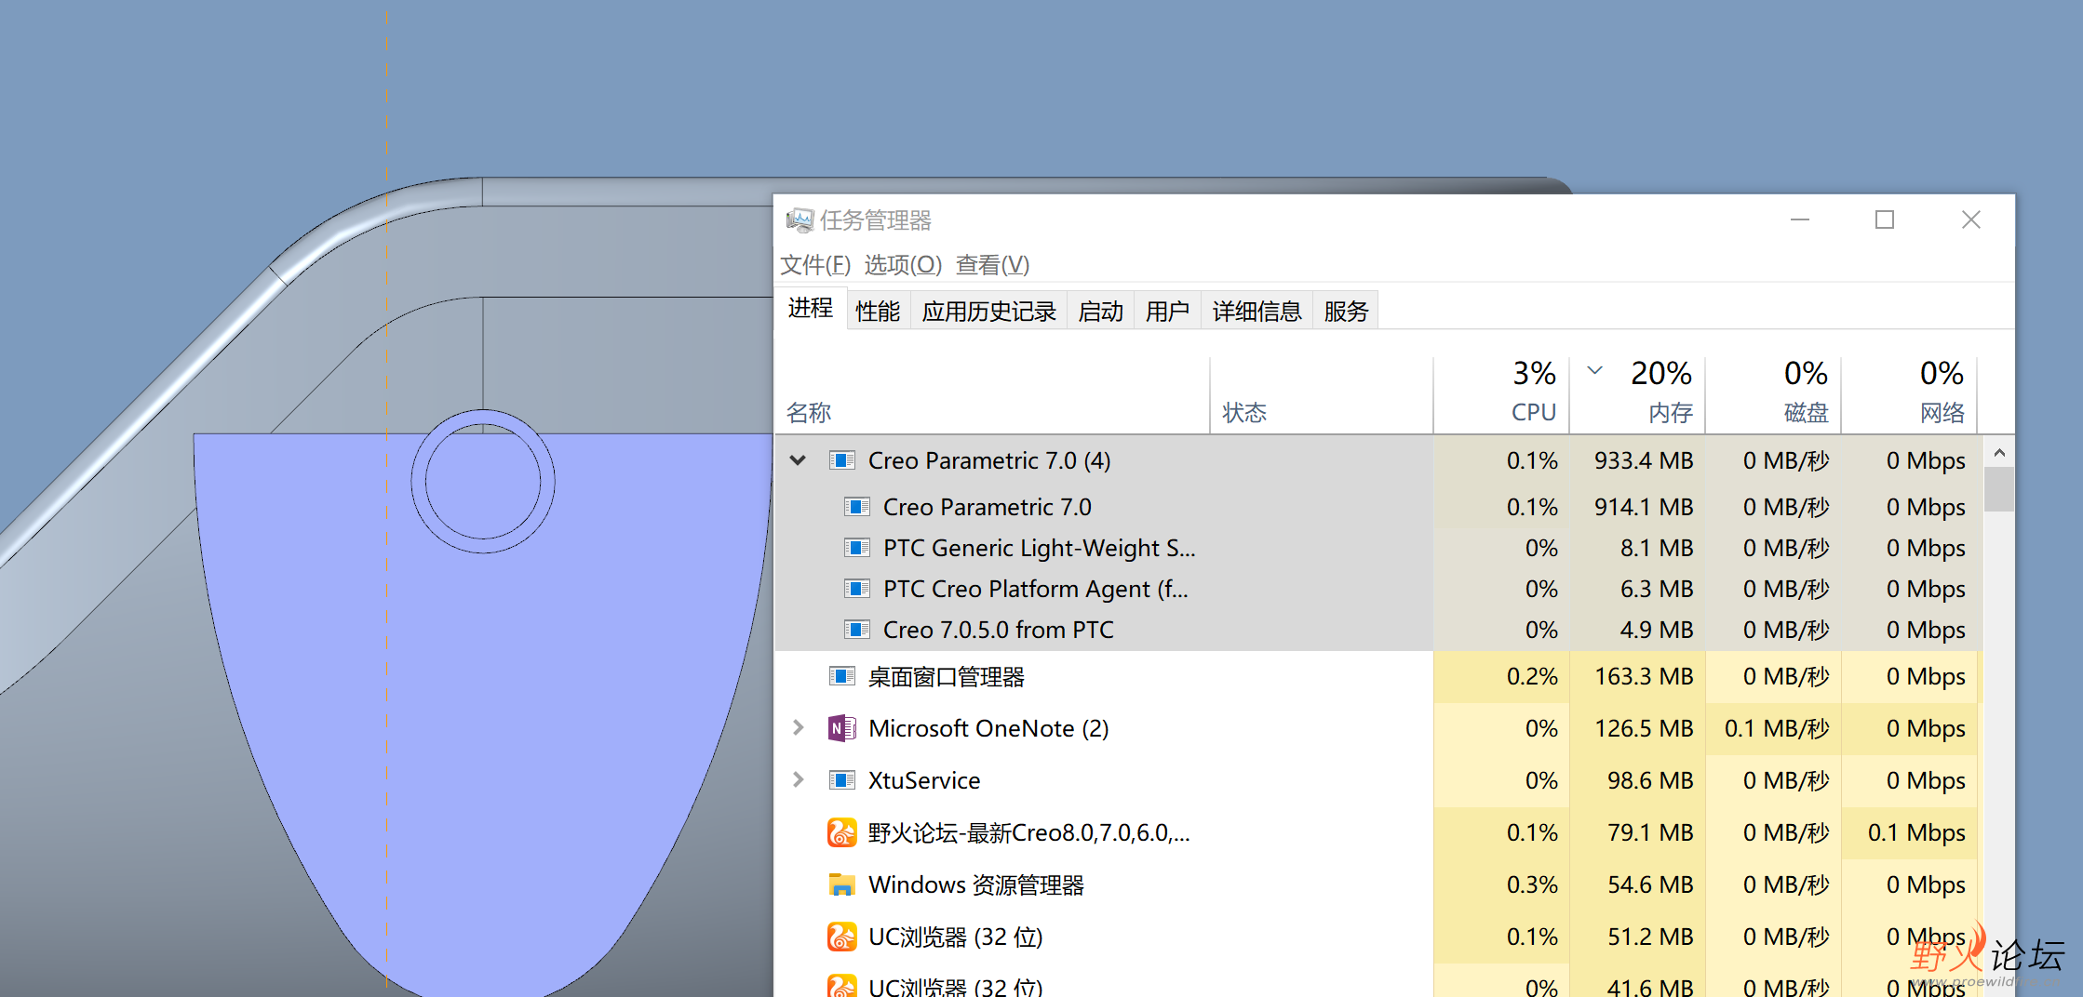Select Creo 7.0.5.0 from PTC process
Image resolution: width=2083 pixels, height=997 pixels.
(1379, 630)
